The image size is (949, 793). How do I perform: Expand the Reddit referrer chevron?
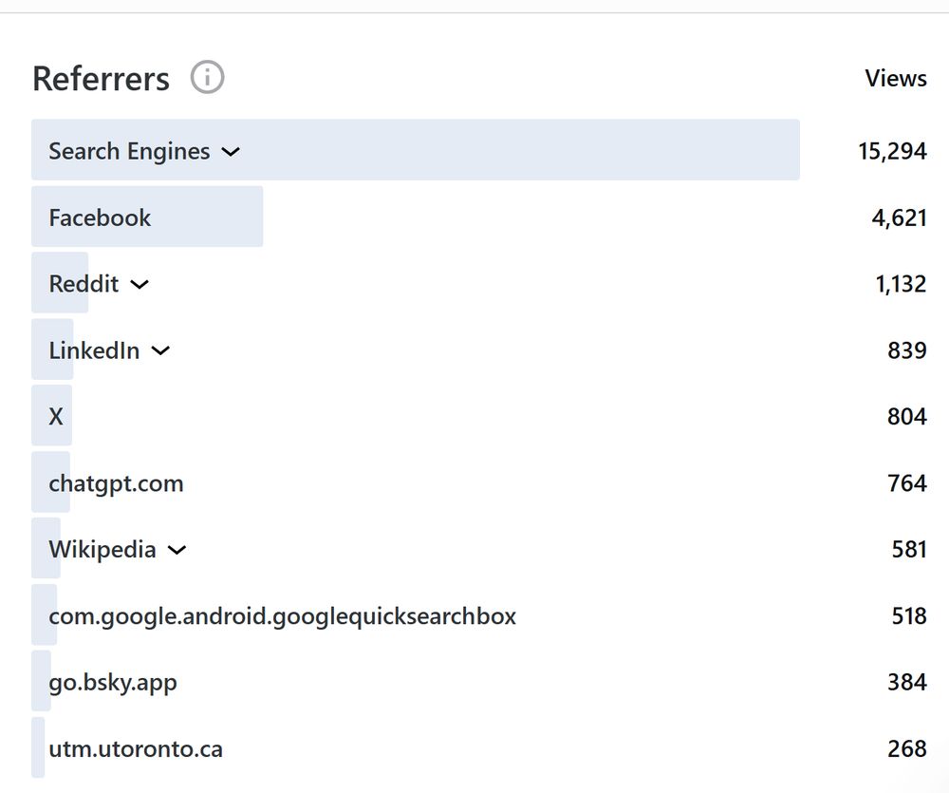tap(140, 284)
